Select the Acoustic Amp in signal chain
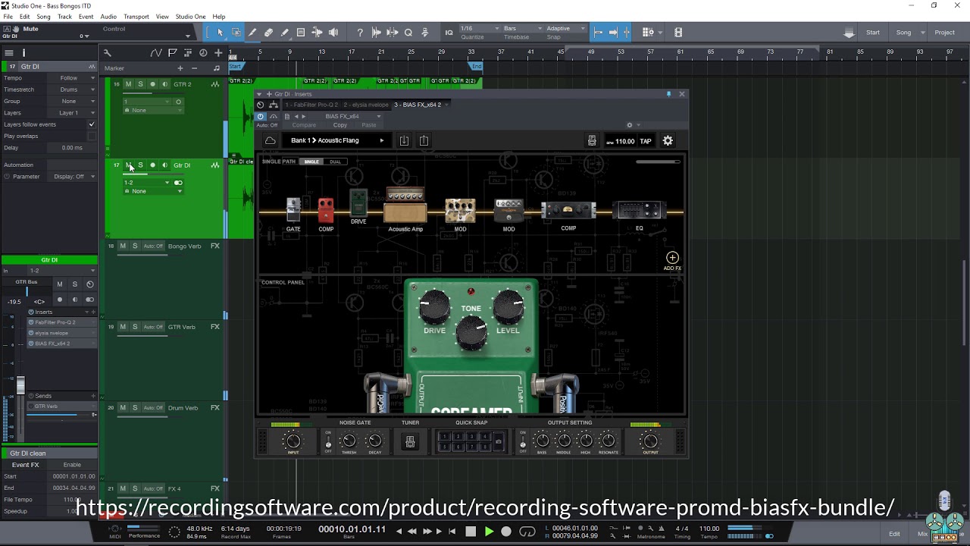This screenshot has width=970, height=546. point(405,205)
